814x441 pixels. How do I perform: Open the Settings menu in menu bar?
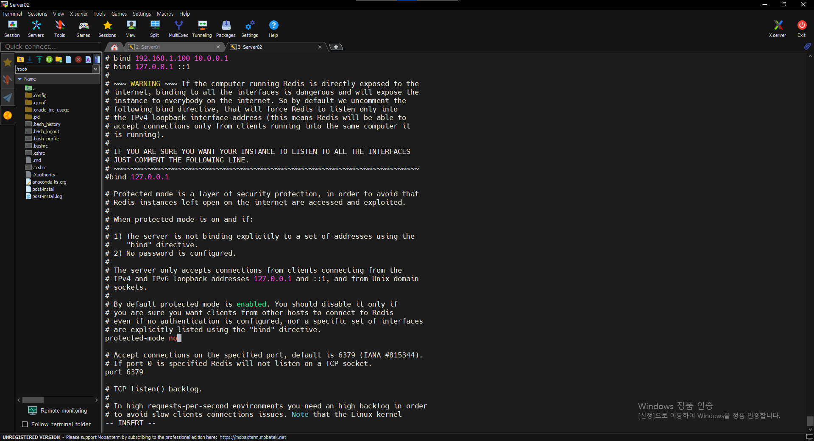pyautogui.click(x=142, y=14)
